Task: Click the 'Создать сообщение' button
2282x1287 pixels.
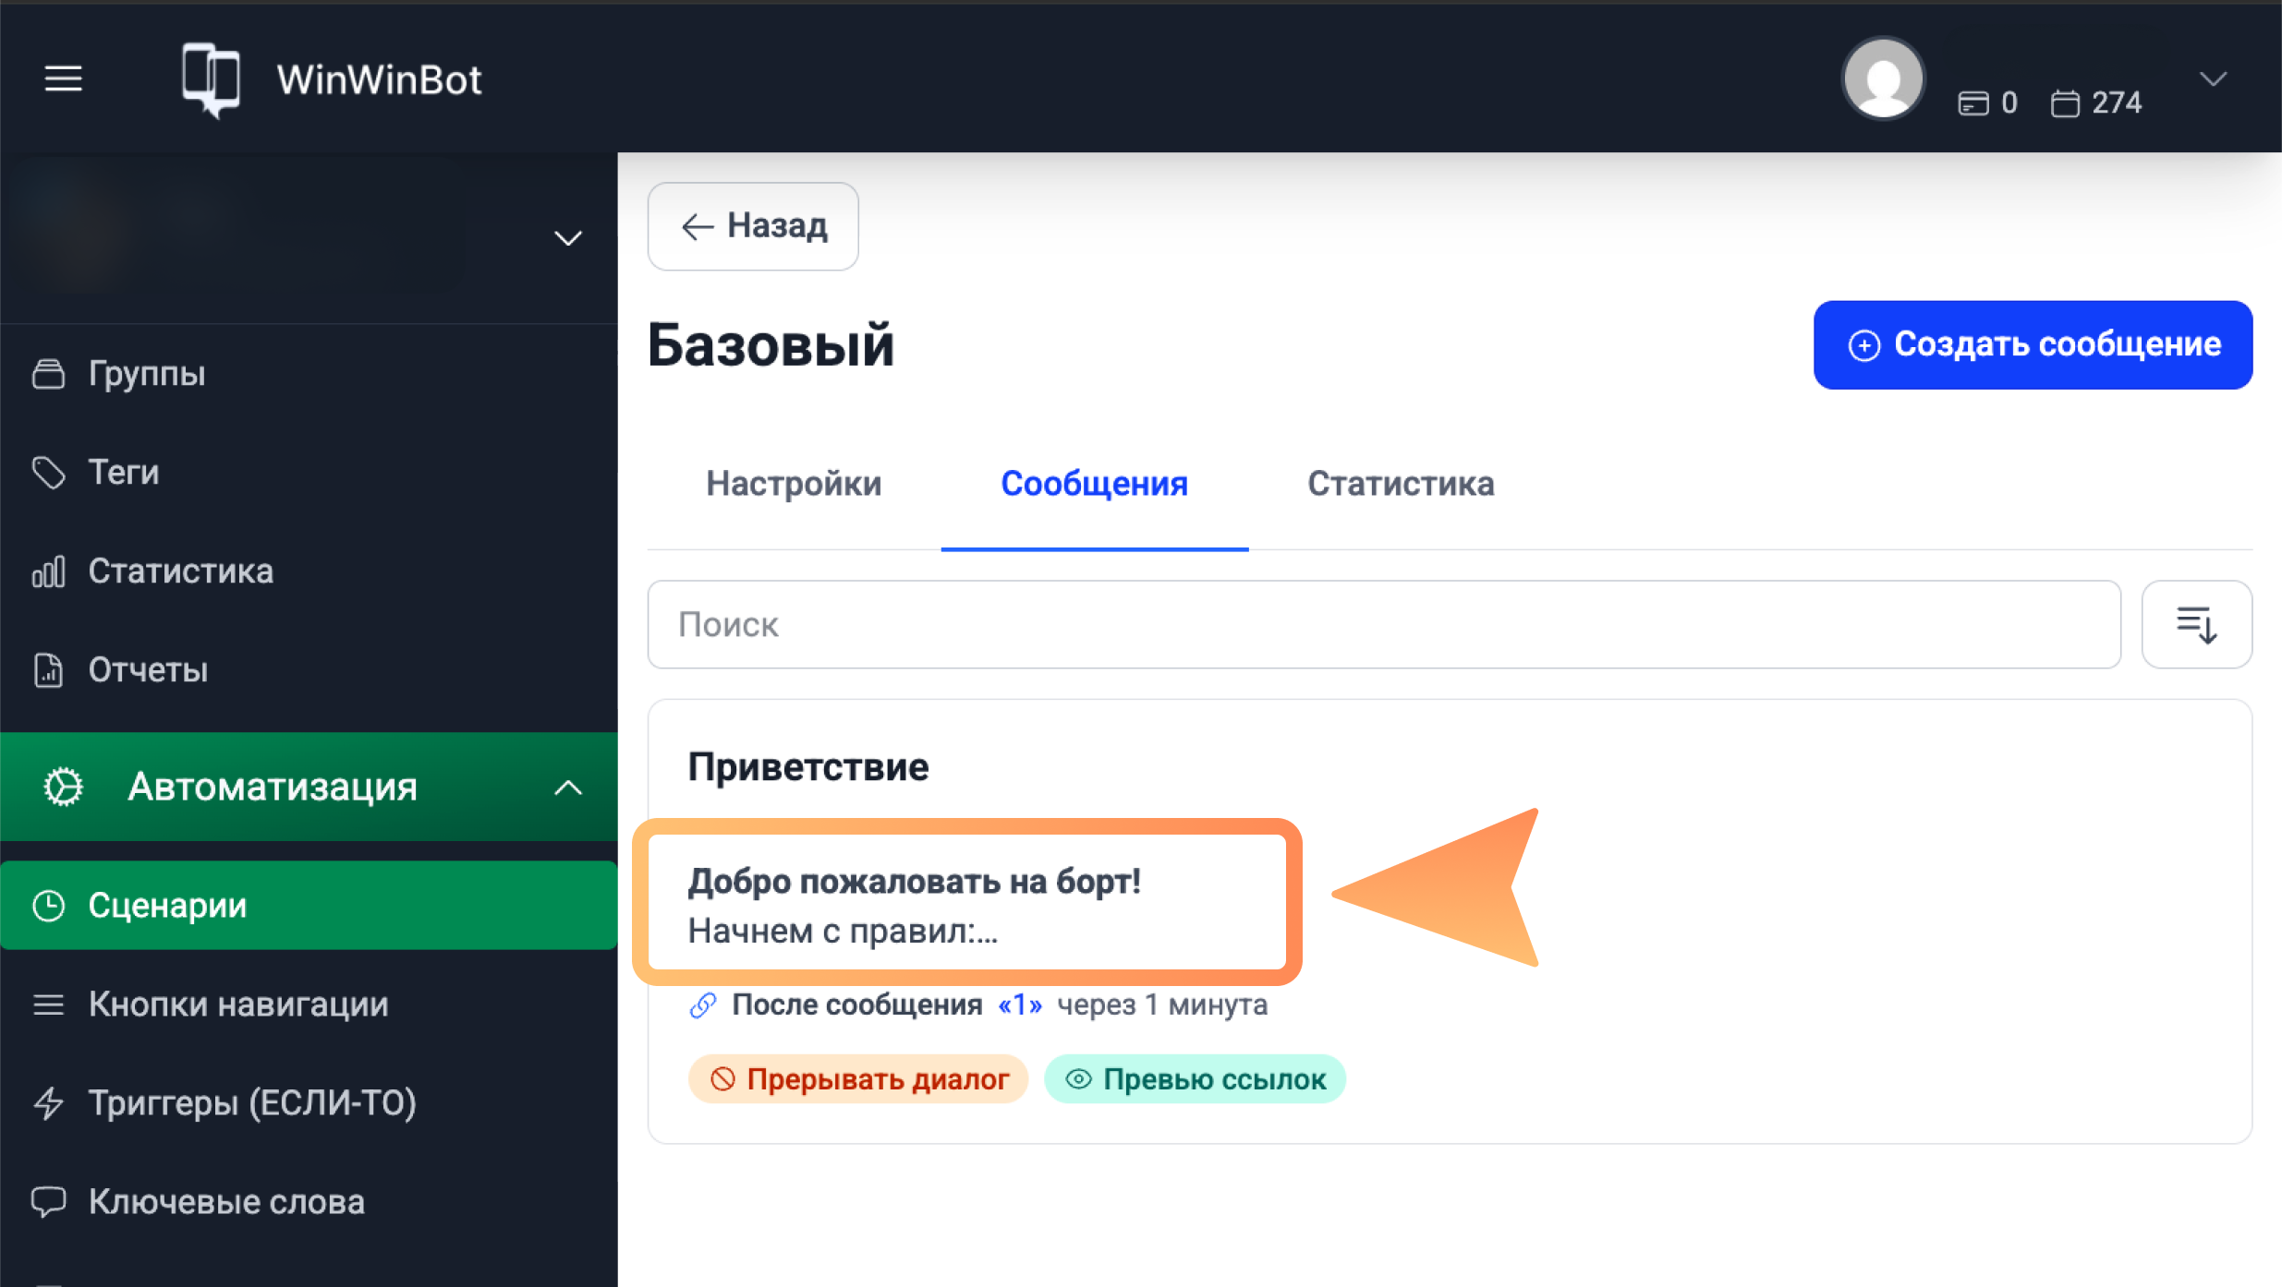Action: [2033, 344]
